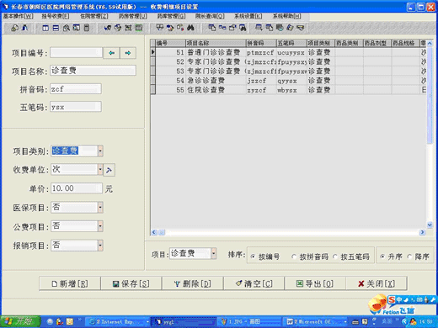438x328 pixels.
Task: Open the 药库管理[G] menu
Action: (171, 16)
